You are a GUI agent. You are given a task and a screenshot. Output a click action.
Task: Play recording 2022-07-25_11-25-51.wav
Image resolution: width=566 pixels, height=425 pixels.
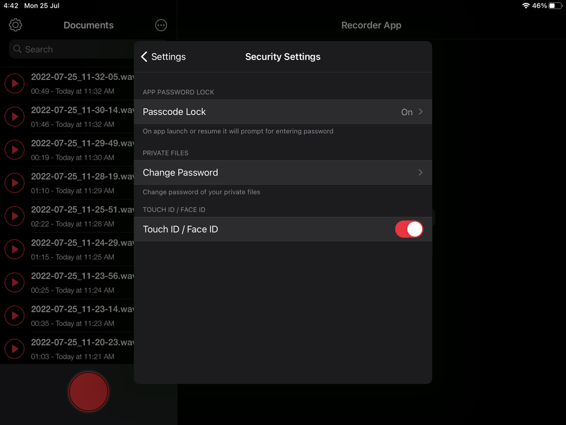pos(15,216)
